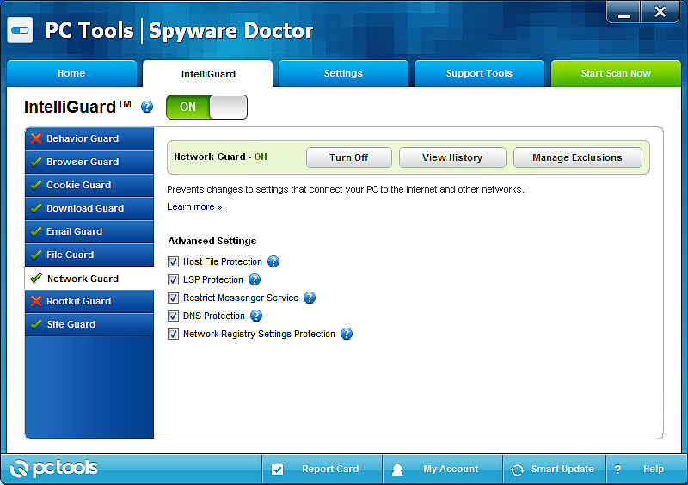
Task: Uncheck Restrict Messenger Service checkbox
Action: click(x=174, y=298)
